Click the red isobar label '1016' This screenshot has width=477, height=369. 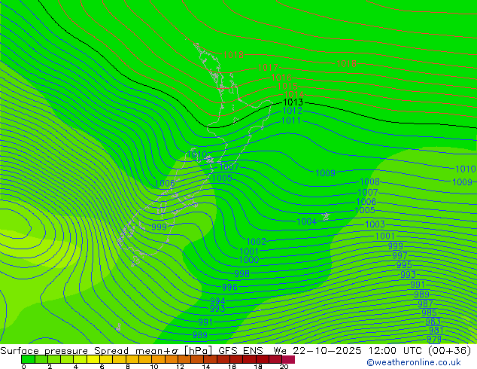[281, 77]
